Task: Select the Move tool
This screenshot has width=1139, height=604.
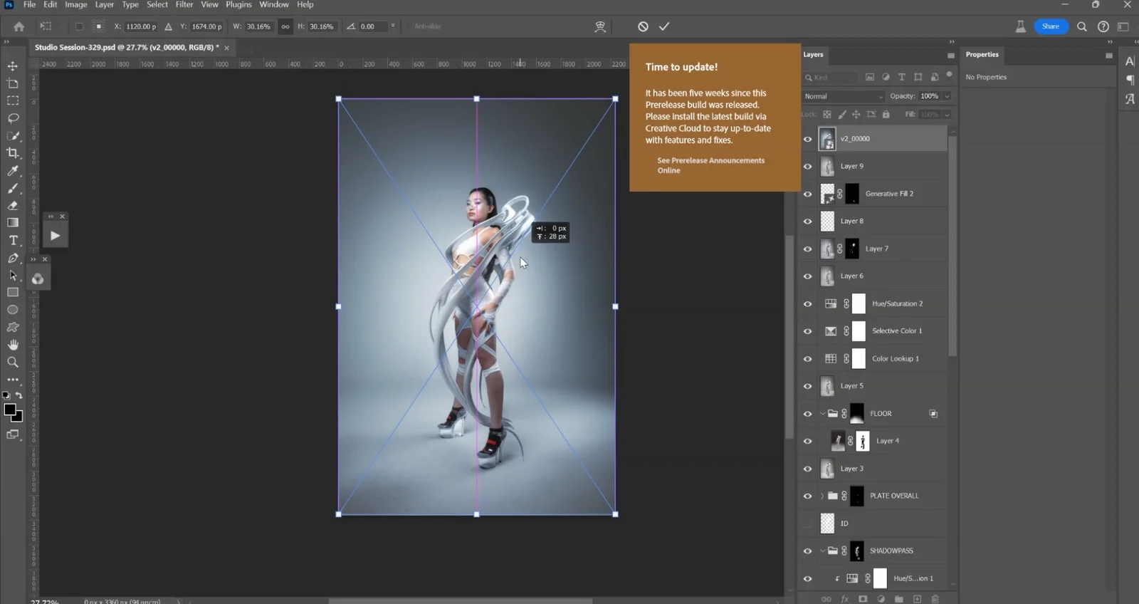Action: (13, 66)
